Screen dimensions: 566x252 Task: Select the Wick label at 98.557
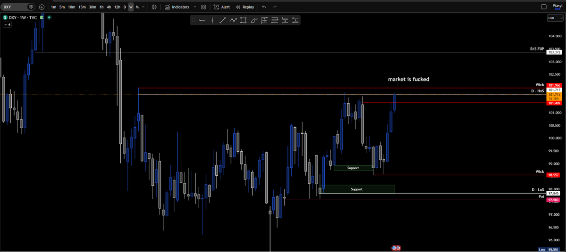pos(540,172)
